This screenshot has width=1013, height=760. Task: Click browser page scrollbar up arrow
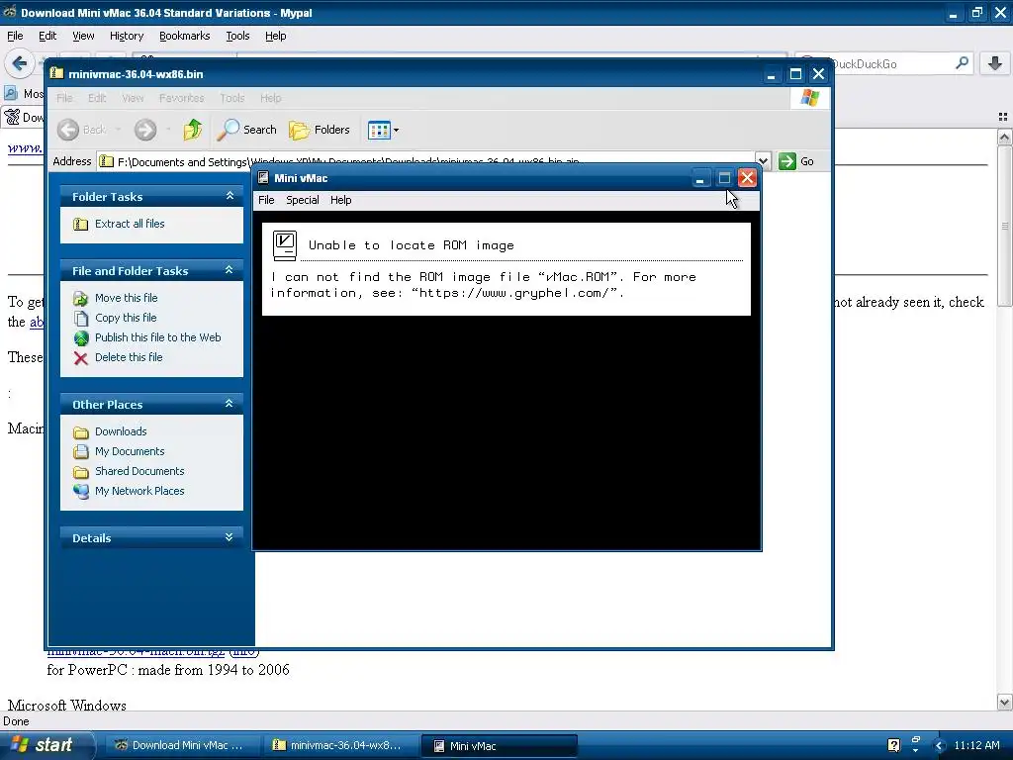point(1004,137)
